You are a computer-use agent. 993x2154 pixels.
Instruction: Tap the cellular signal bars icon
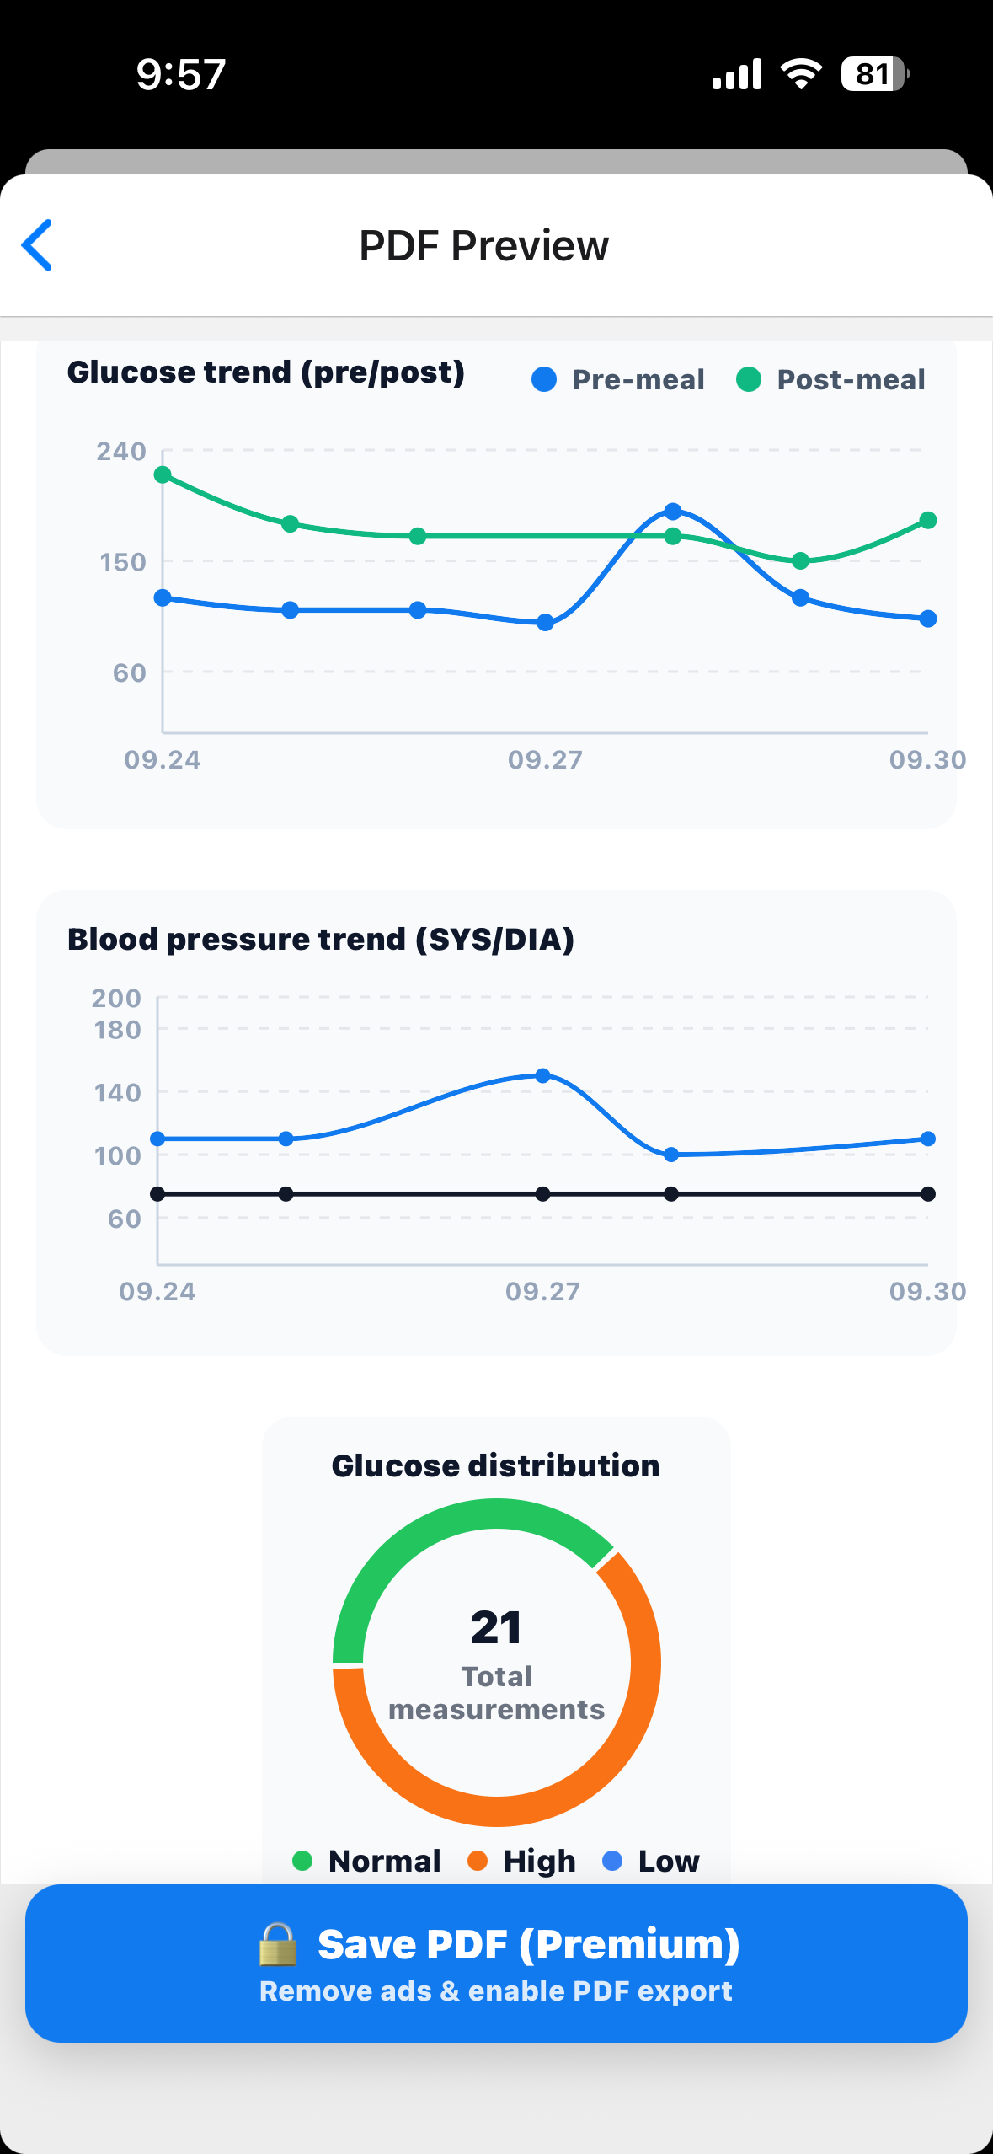click(x=736, y=74)
